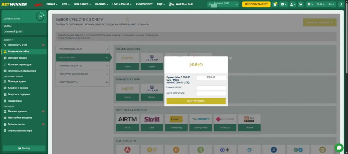Open Ответственная игра in sidebar

(x=24, y=131)
